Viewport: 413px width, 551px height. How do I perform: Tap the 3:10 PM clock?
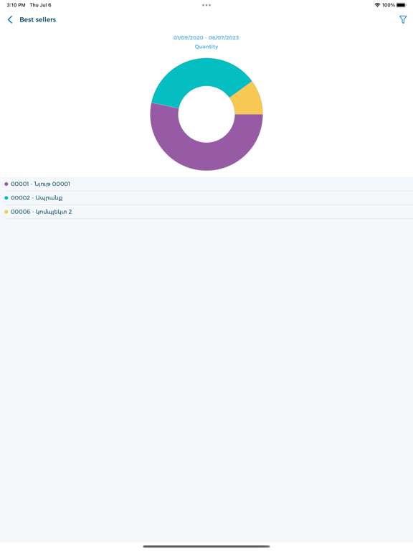point(16,5)
